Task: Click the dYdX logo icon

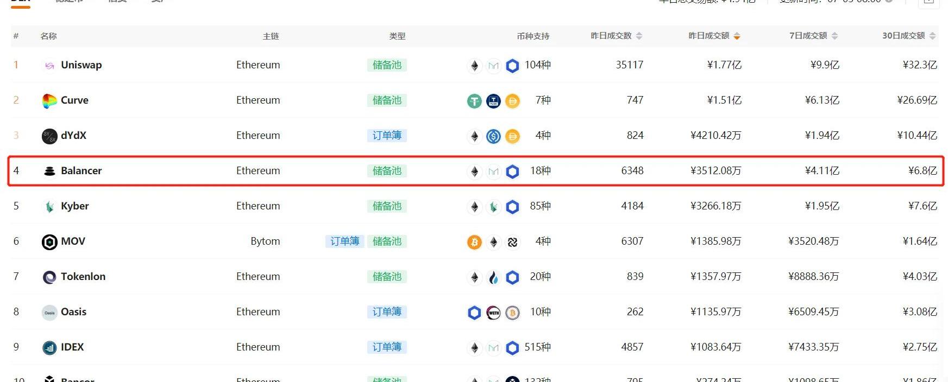Action: click(49, 136)
